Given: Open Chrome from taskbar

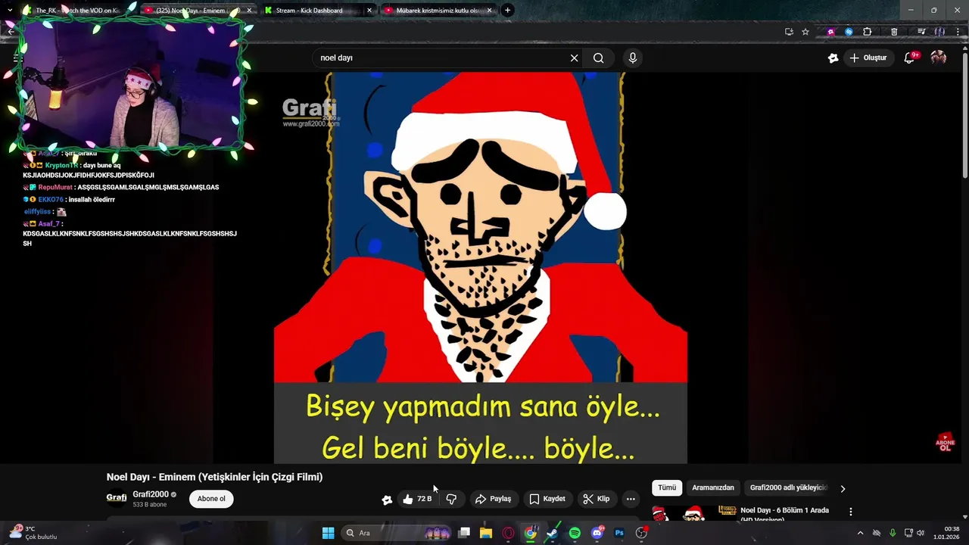Looking at the screenshot, I should [x=531, y=533].
